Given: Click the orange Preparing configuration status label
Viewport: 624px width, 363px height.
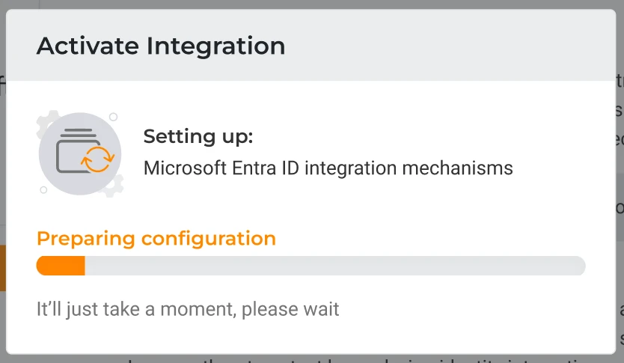Looking at the screenshot, I should (x=156, y=239).
